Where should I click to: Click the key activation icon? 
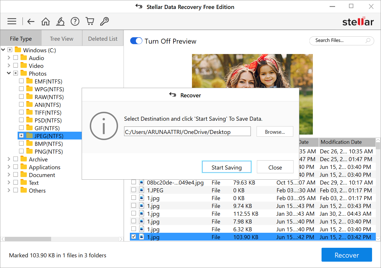[x=104, y=21]
